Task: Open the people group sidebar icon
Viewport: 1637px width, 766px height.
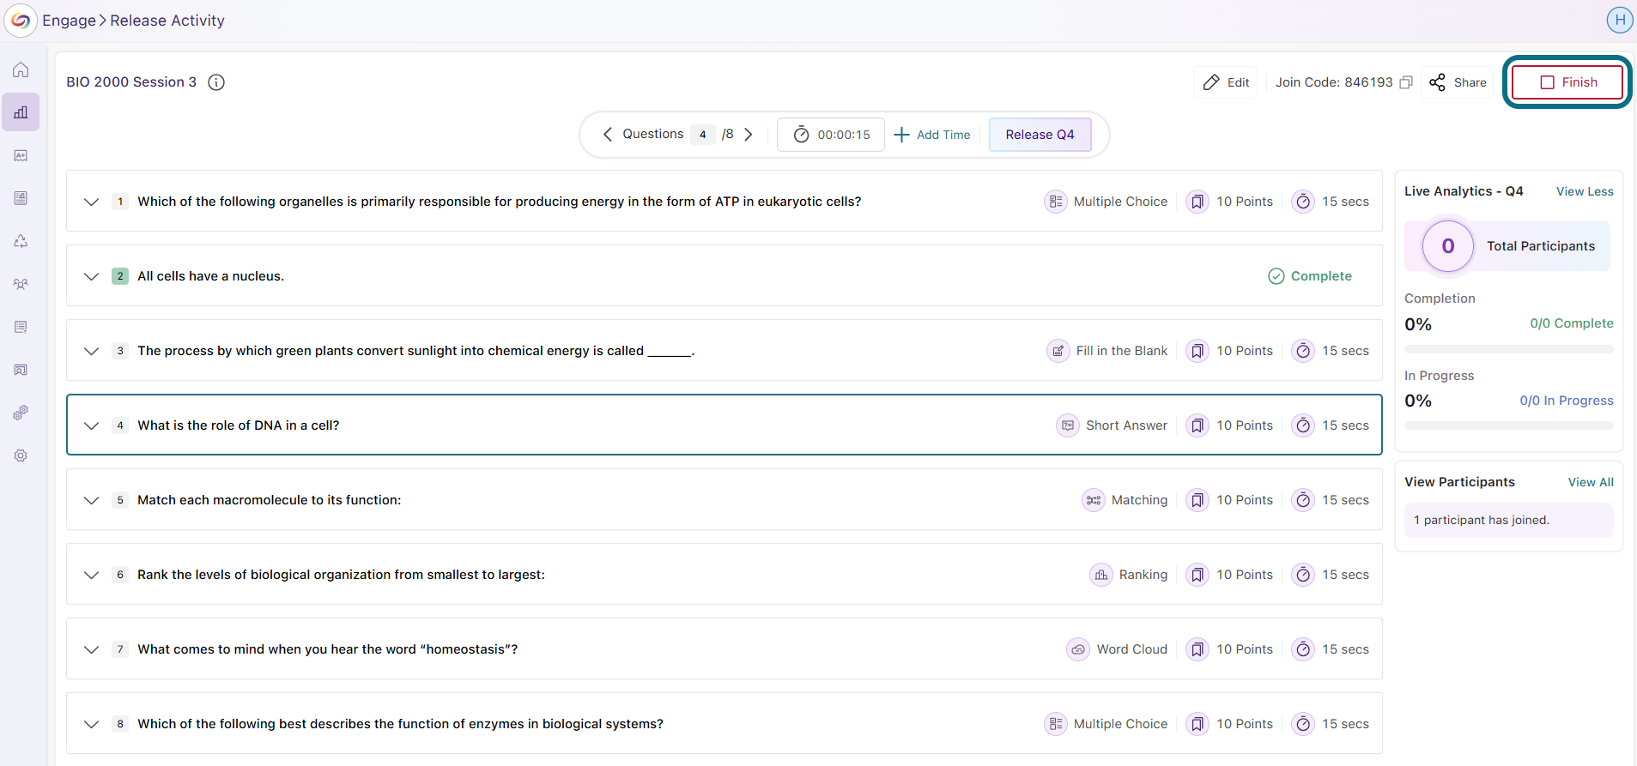Action: point(21,284)
